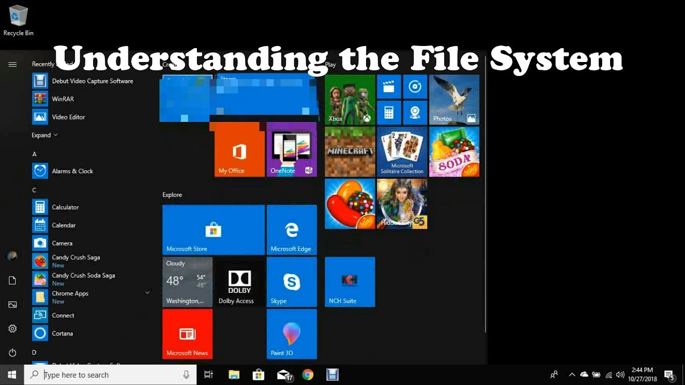The height and width of the screenshot is (385, 685).
Task: Click the user account avatar
Action: tap(12, 256)
